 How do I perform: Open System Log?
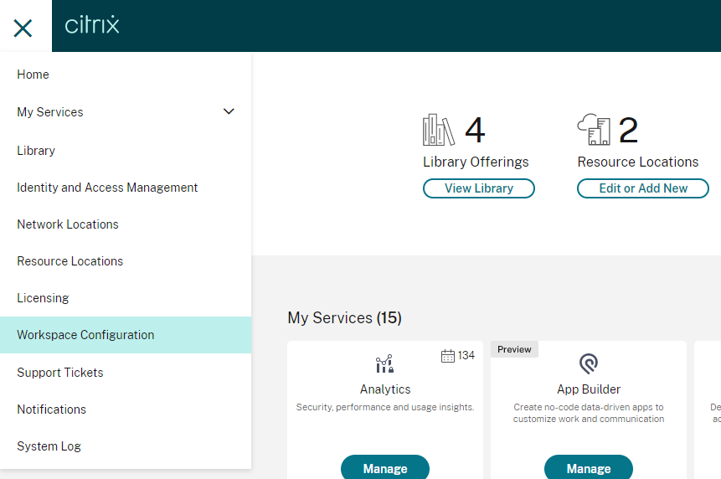pyautogui.click(x=49, y=446)
